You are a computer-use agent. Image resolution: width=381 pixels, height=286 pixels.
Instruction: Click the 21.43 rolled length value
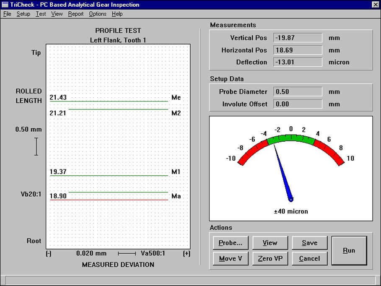point(58,97)
